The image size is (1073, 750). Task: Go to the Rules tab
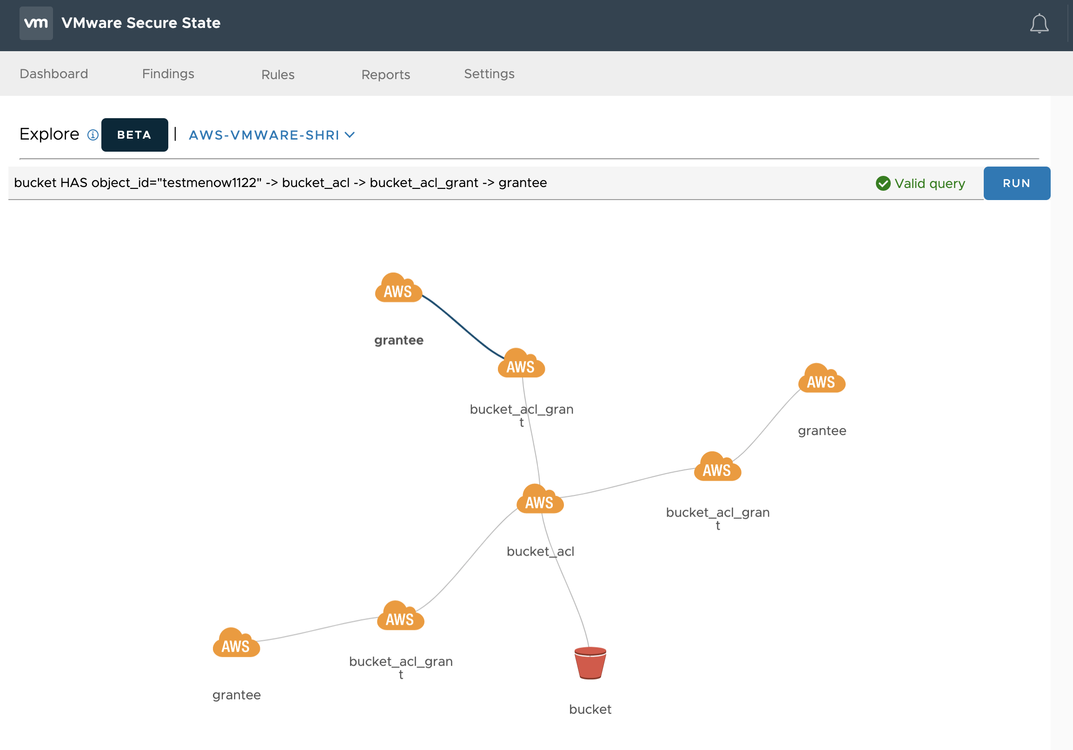tap(278, 75)
